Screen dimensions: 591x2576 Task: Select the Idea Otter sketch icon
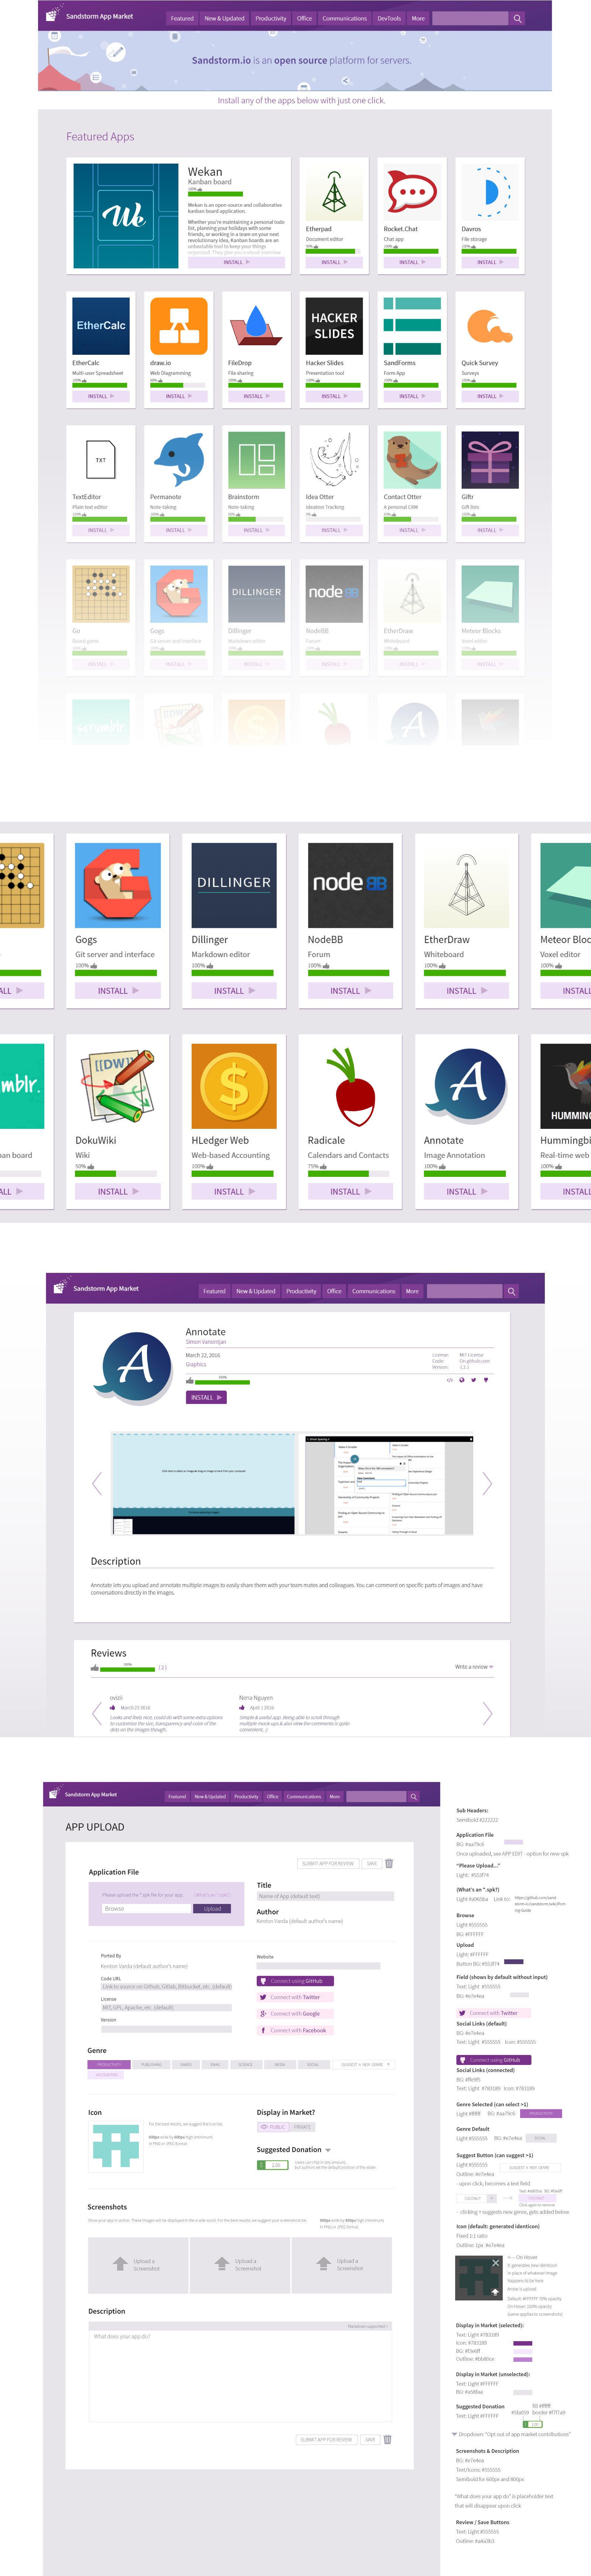pyautogui.click(x=334, y=460)
